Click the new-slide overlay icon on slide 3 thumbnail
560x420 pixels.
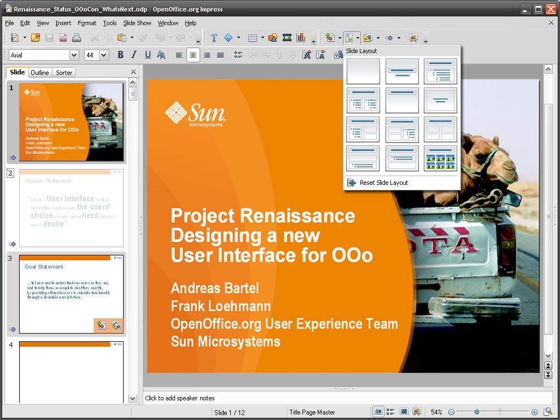[101, 325]
